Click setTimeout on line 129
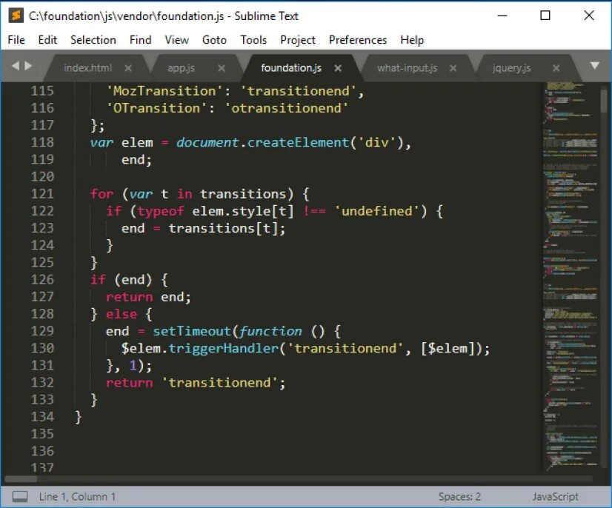This screenshot has height=508, width=612. click(x=192, y=331)
